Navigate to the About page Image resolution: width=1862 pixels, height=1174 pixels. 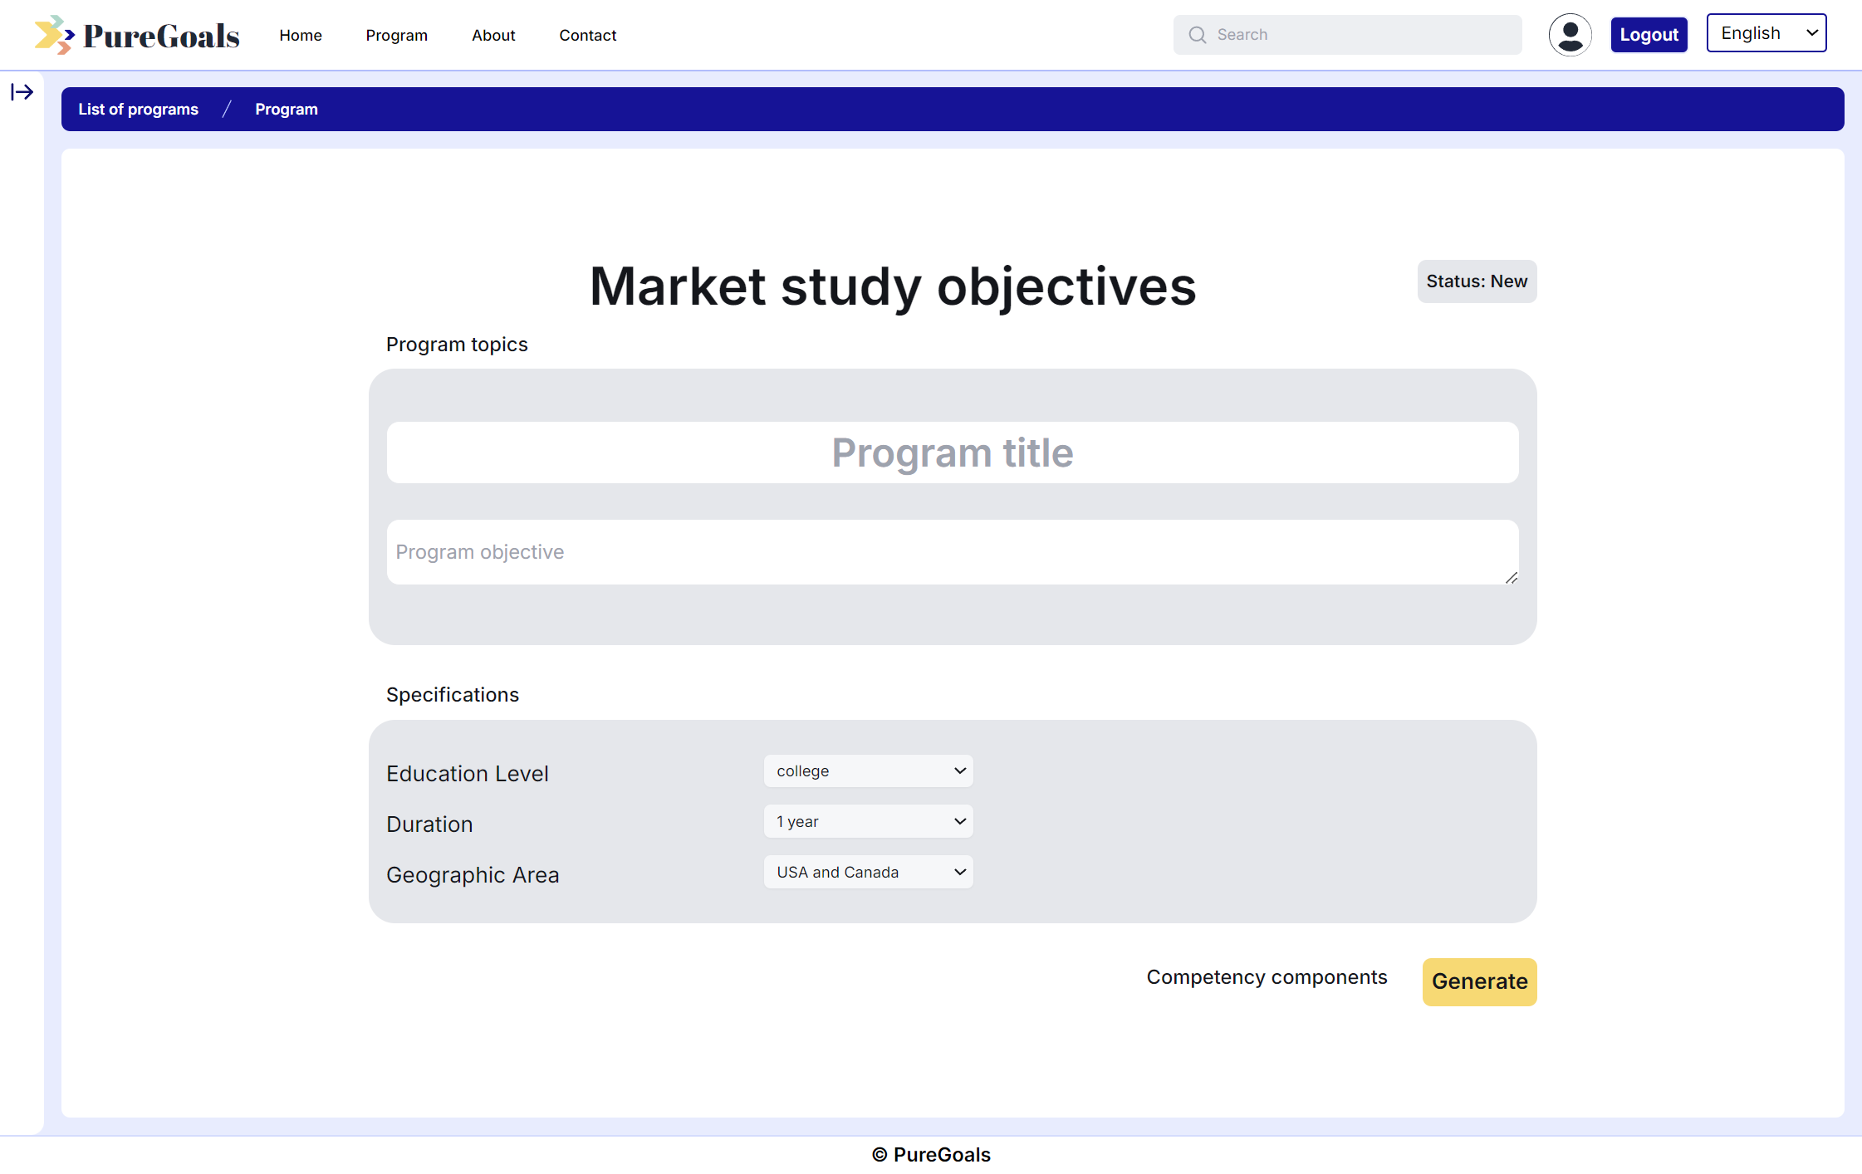click(x=493, y=36)
